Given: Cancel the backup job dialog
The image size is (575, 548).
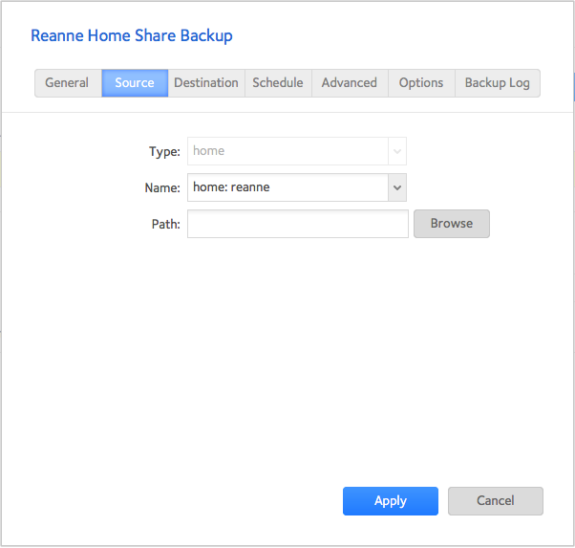Looking at the screenshot, I should click(x=495, y=501).
